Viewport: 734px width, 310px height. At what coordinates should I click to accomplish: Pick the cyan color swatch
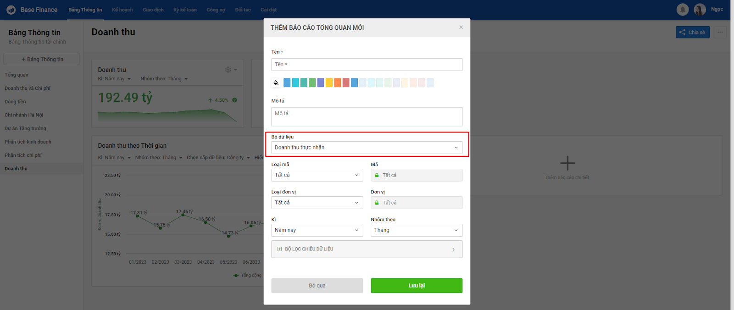tap(295, 83)
